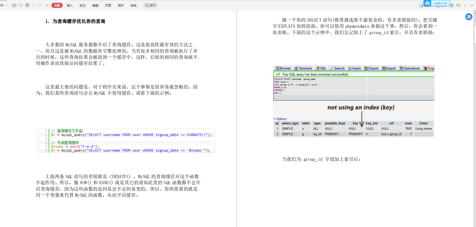
Task: Click the blue floating convert document button
Action: [469, 17]
